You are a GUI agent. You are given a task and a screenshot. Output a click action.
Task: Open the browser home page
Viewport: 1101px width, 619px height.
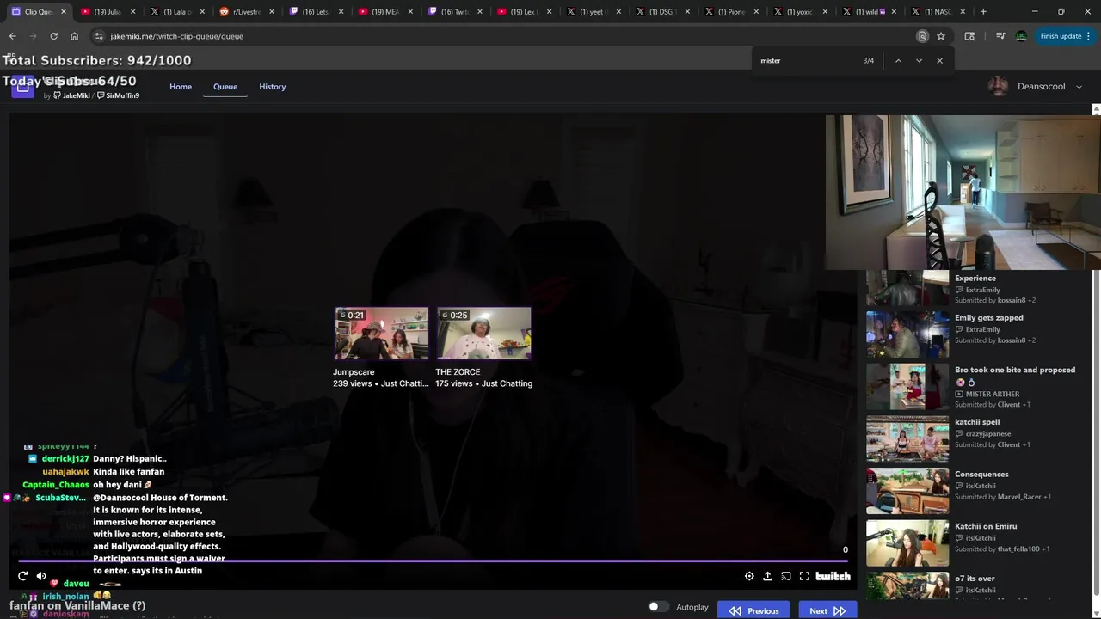coord(74,36)
